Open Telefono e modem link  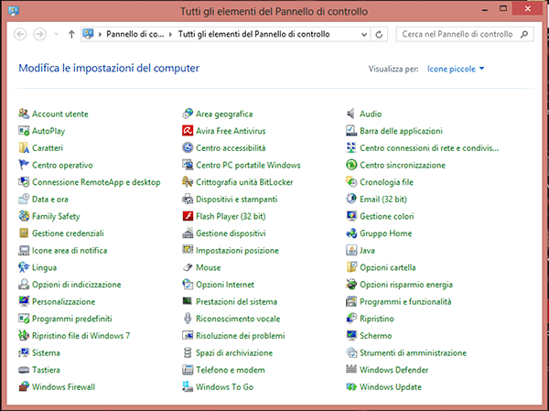tap(230, 370)
